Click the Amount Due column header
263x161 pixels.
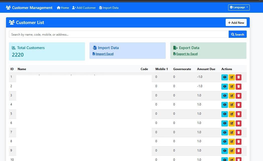point(206,69)
